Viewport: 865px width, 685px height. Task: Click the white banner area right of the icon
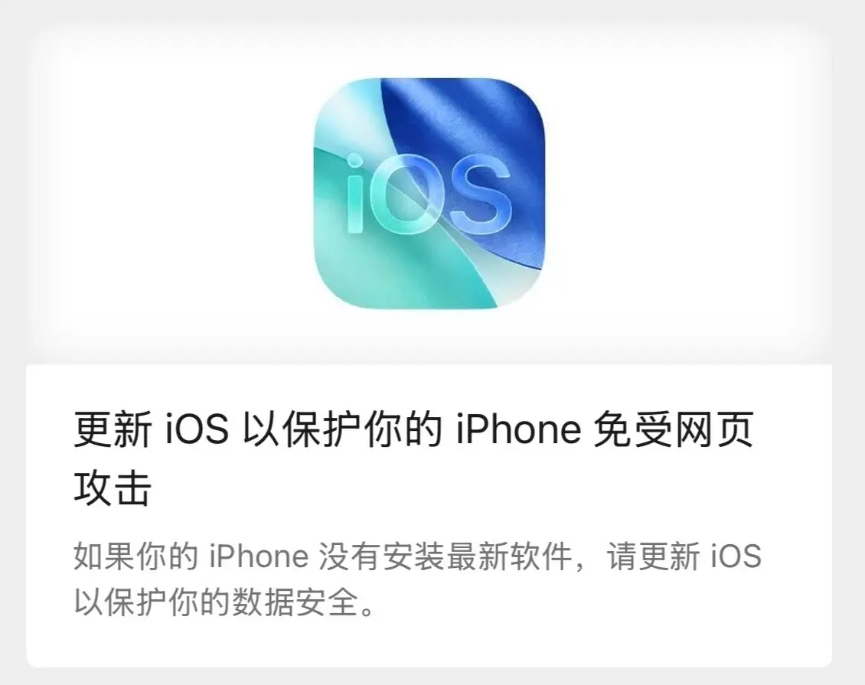point(688,193)
